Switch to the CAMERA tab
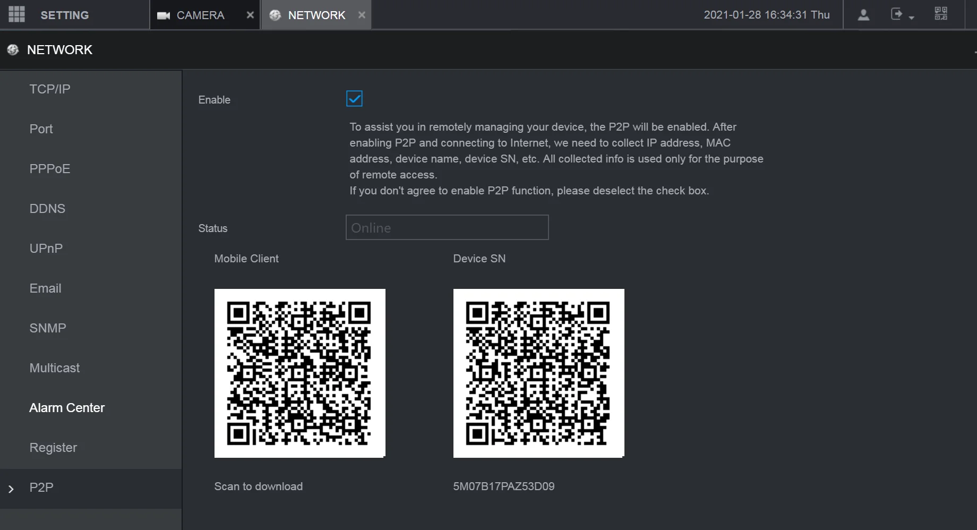The width and height of the screenshot is (977, 530). [205, 15]
